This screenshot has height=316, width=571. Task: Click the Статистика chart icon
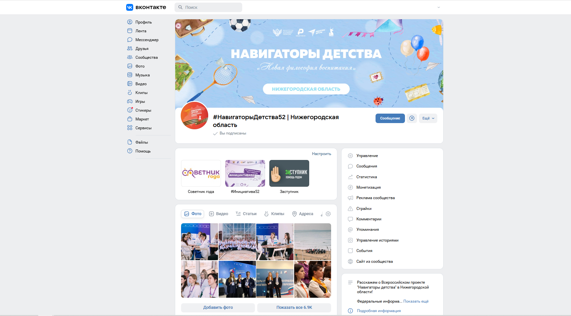tap(350, 177)
